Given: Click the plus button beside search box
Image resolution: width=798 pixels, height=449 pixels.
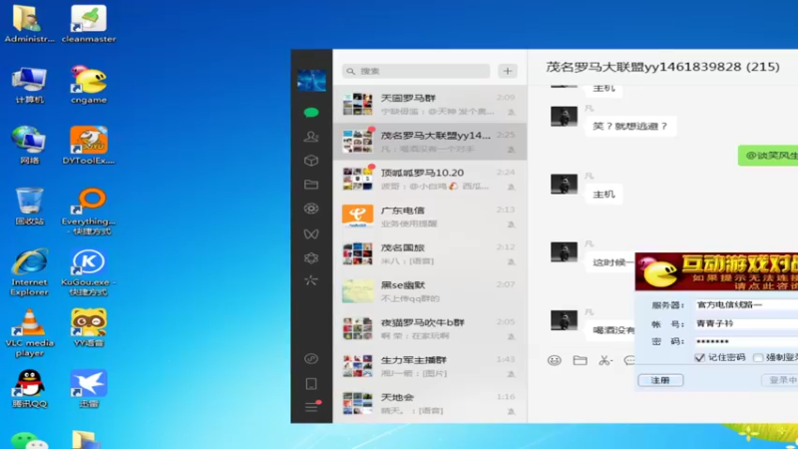Looking at the screenshot, I should [x=508, y=71].
